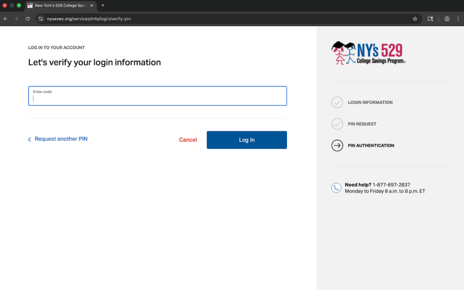Screen dimensions: 464x290
Task: Click the LOGIN INFORMATION step label
Action: point(370,102)
